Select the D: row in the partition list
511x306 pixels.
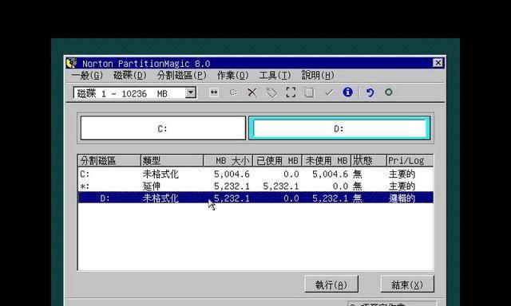(x=255, y=198)
